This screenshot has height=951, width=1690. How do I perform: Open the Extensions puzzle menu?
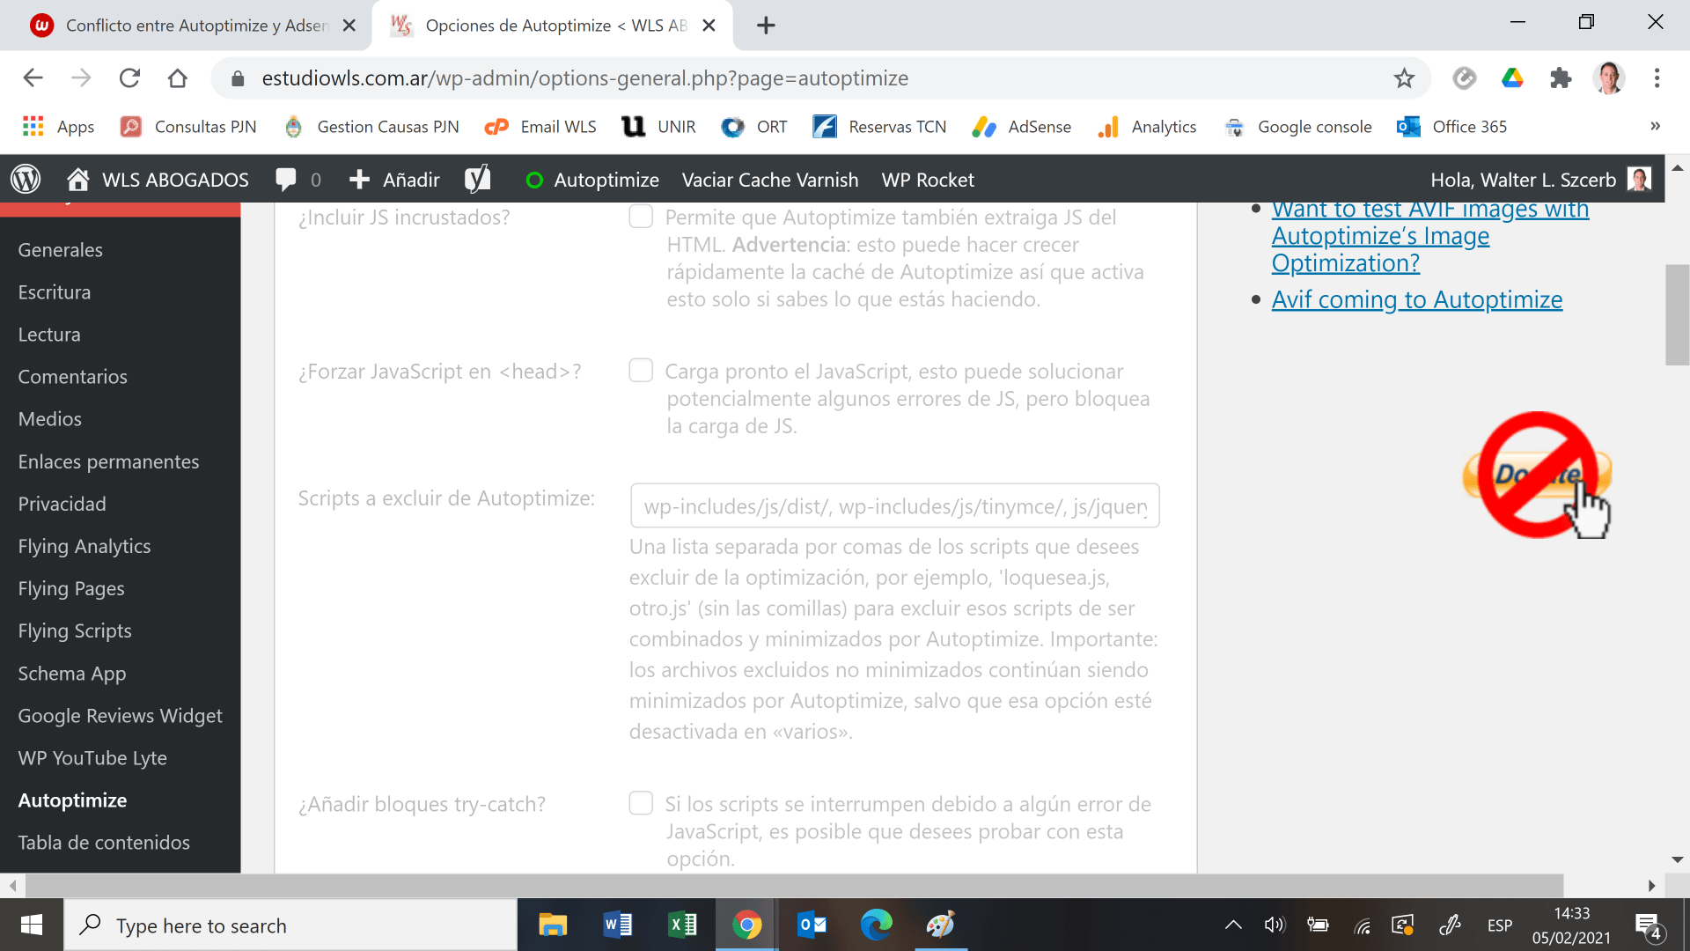(1561, 78)
